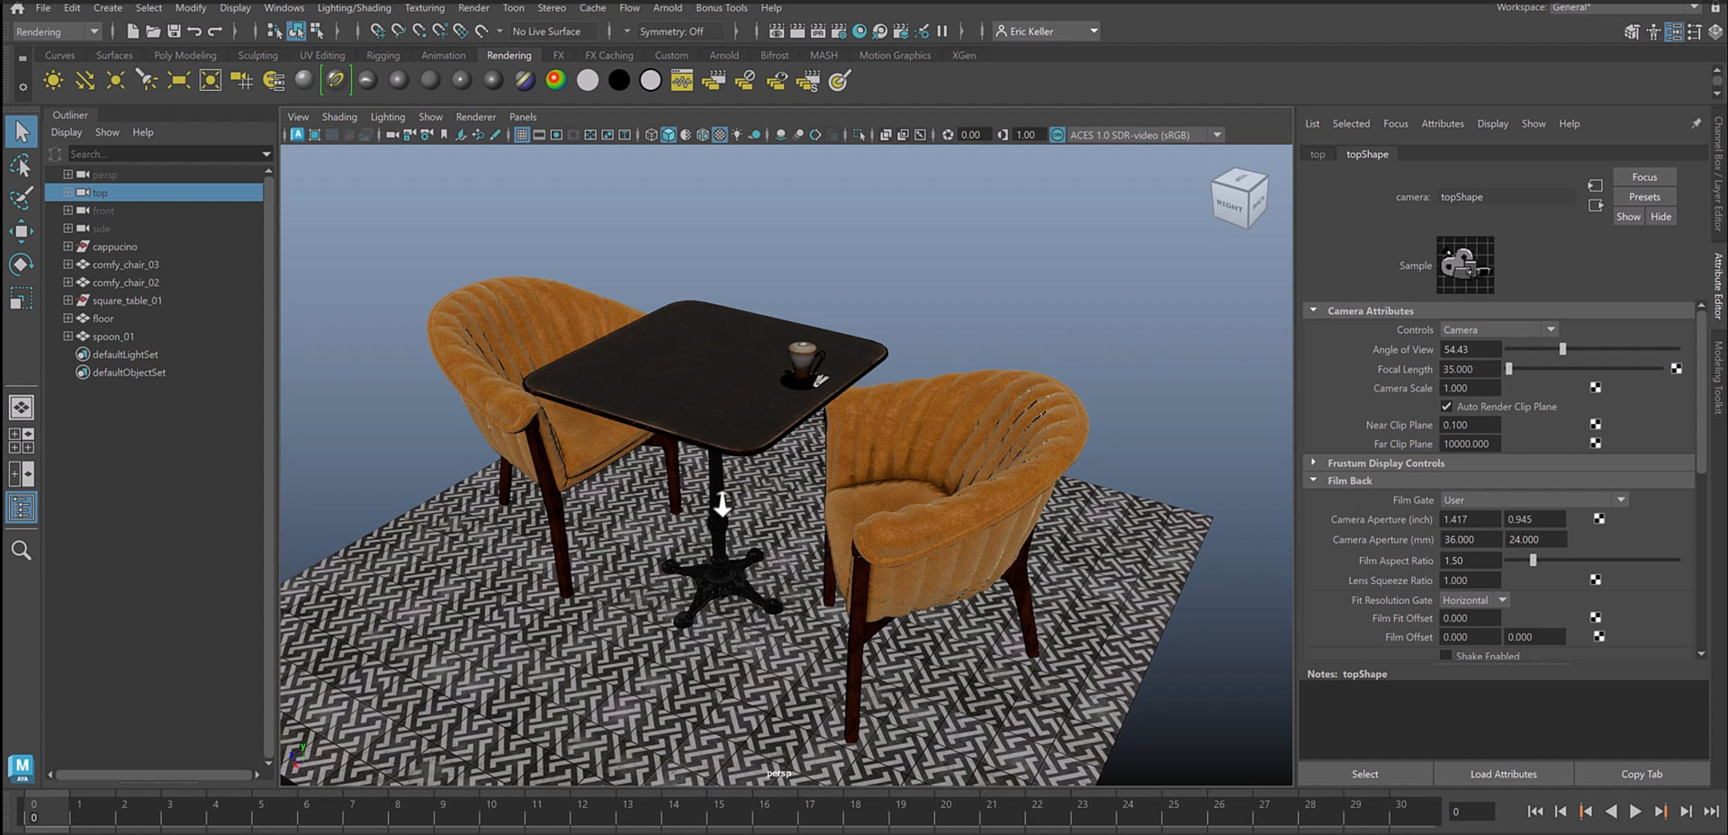Screen dimensions: 1728x835
Task: Click the Load Attributes button
Action: pos(1503,774)
